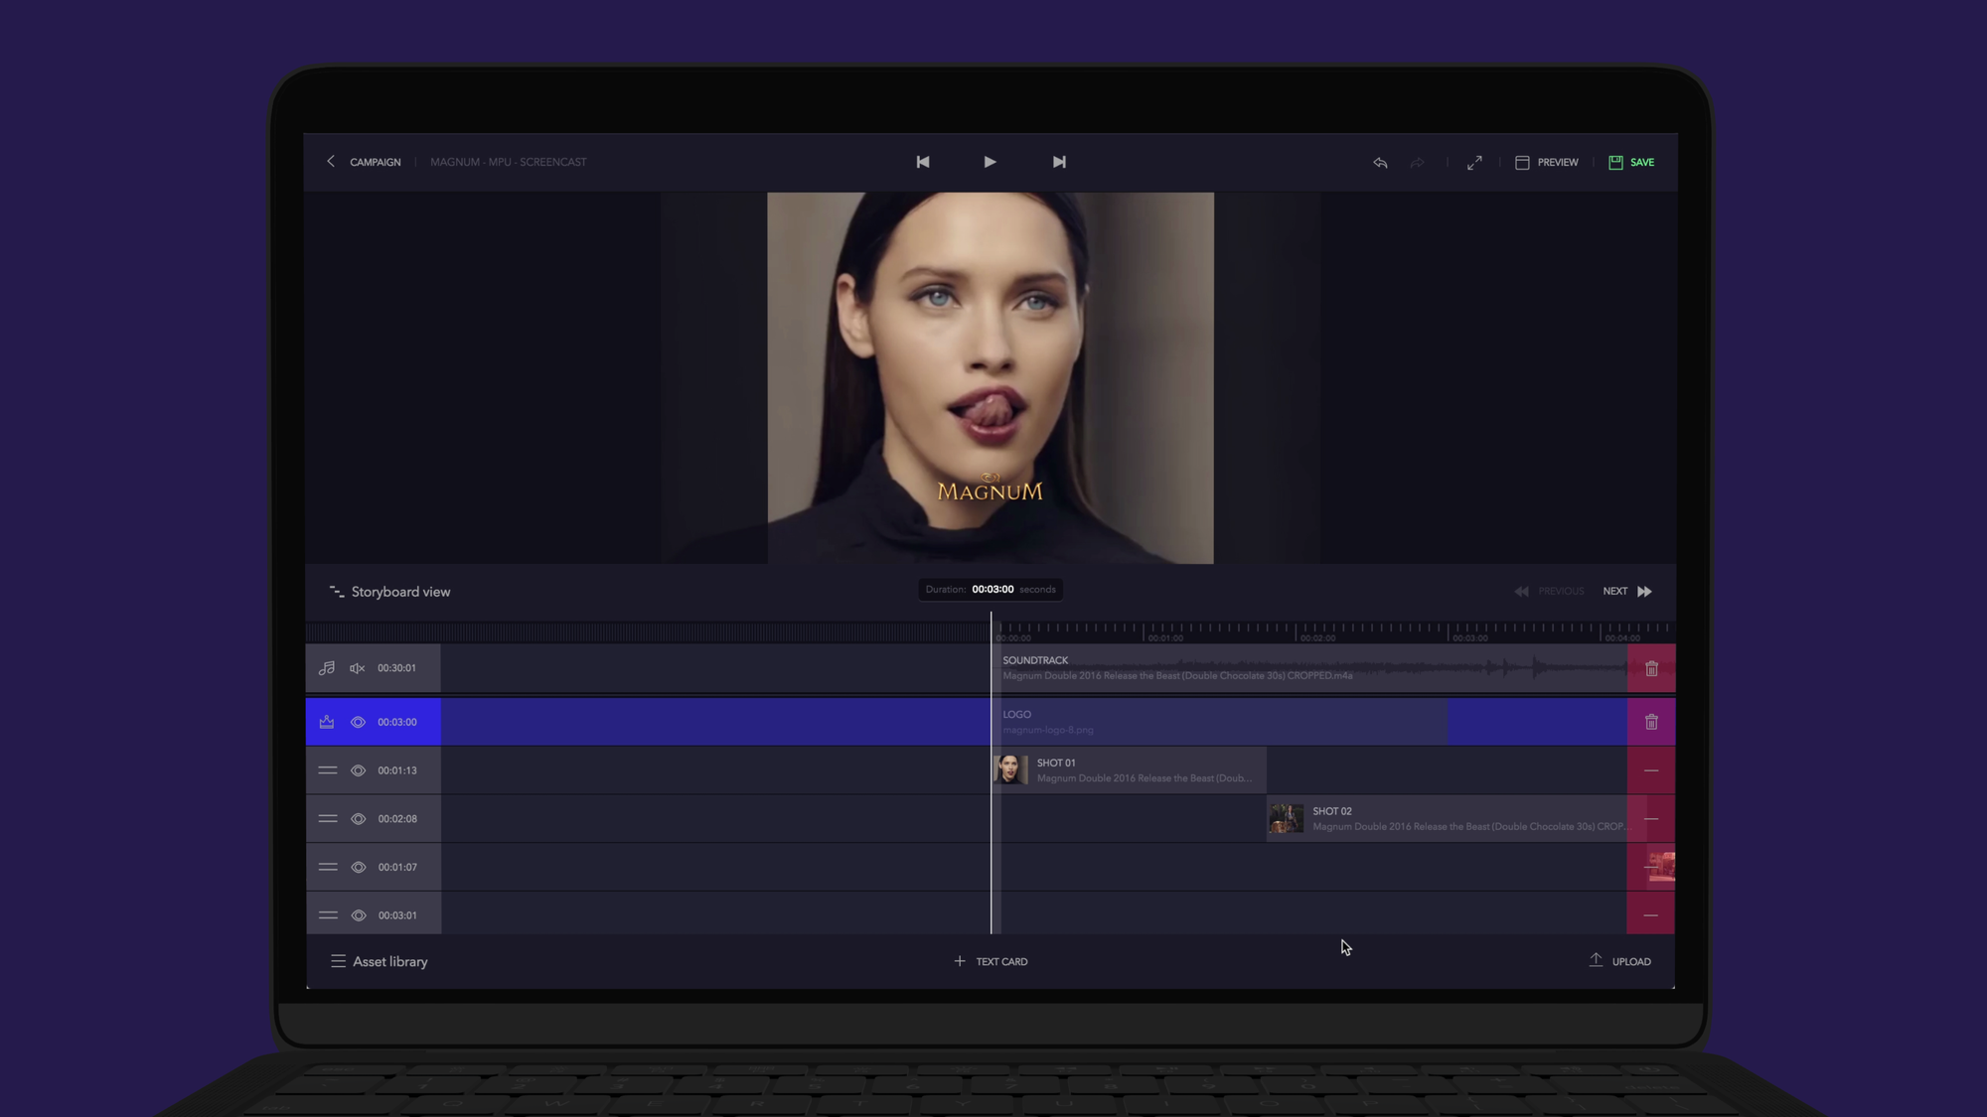
Task: Click the undo arrow in the top toolbar
Action: [x=1380, y=162]
